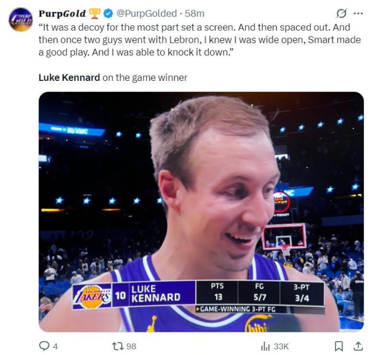This screenshot has width=371, height=355.
Task: Click the blue verified badge
Action: pyautogui.click(x=108, y=13)
